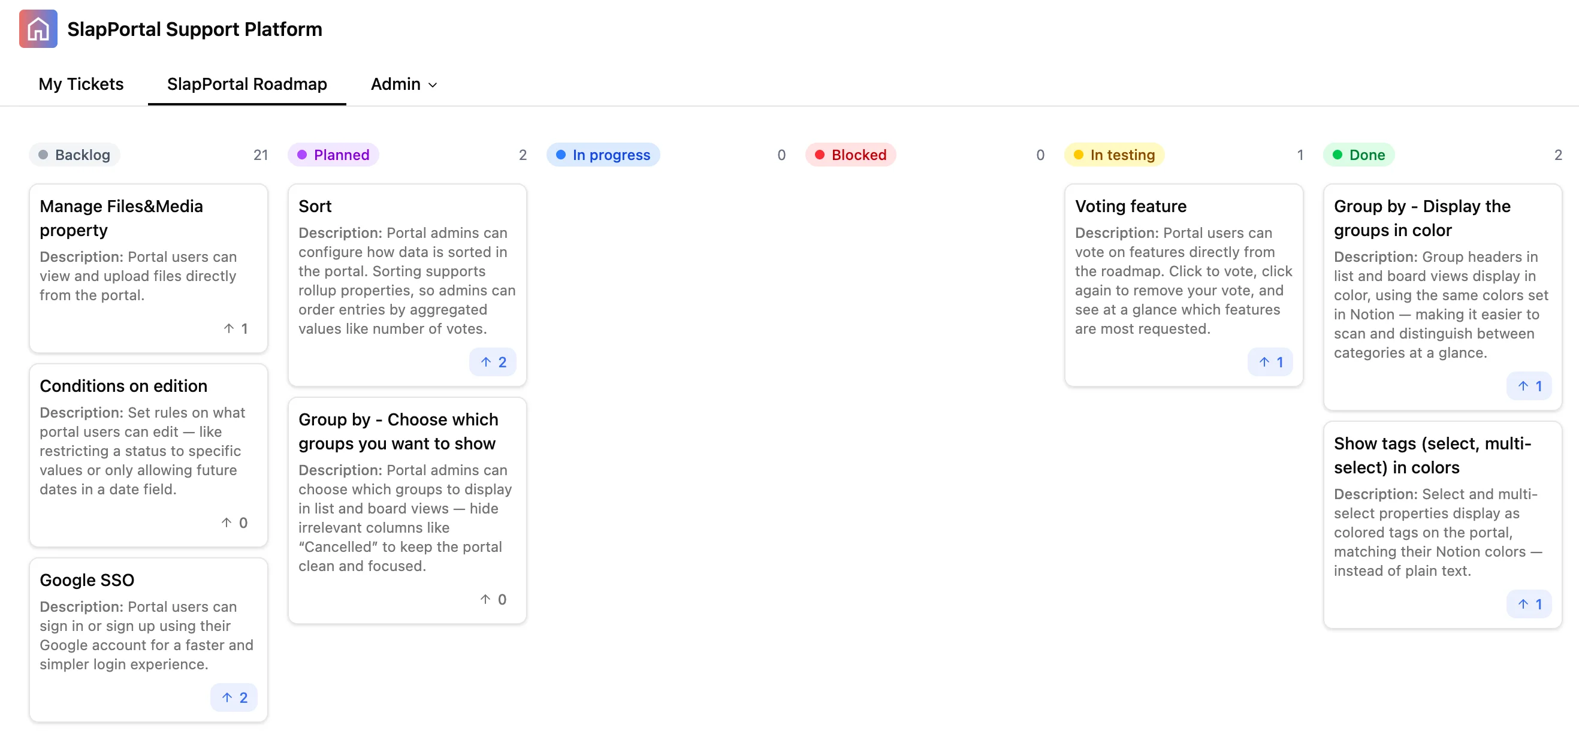Viewport: 1579px width, 731px height.
Task: Click the SlapPortal Support Platform title
Action: coord(194,29)
